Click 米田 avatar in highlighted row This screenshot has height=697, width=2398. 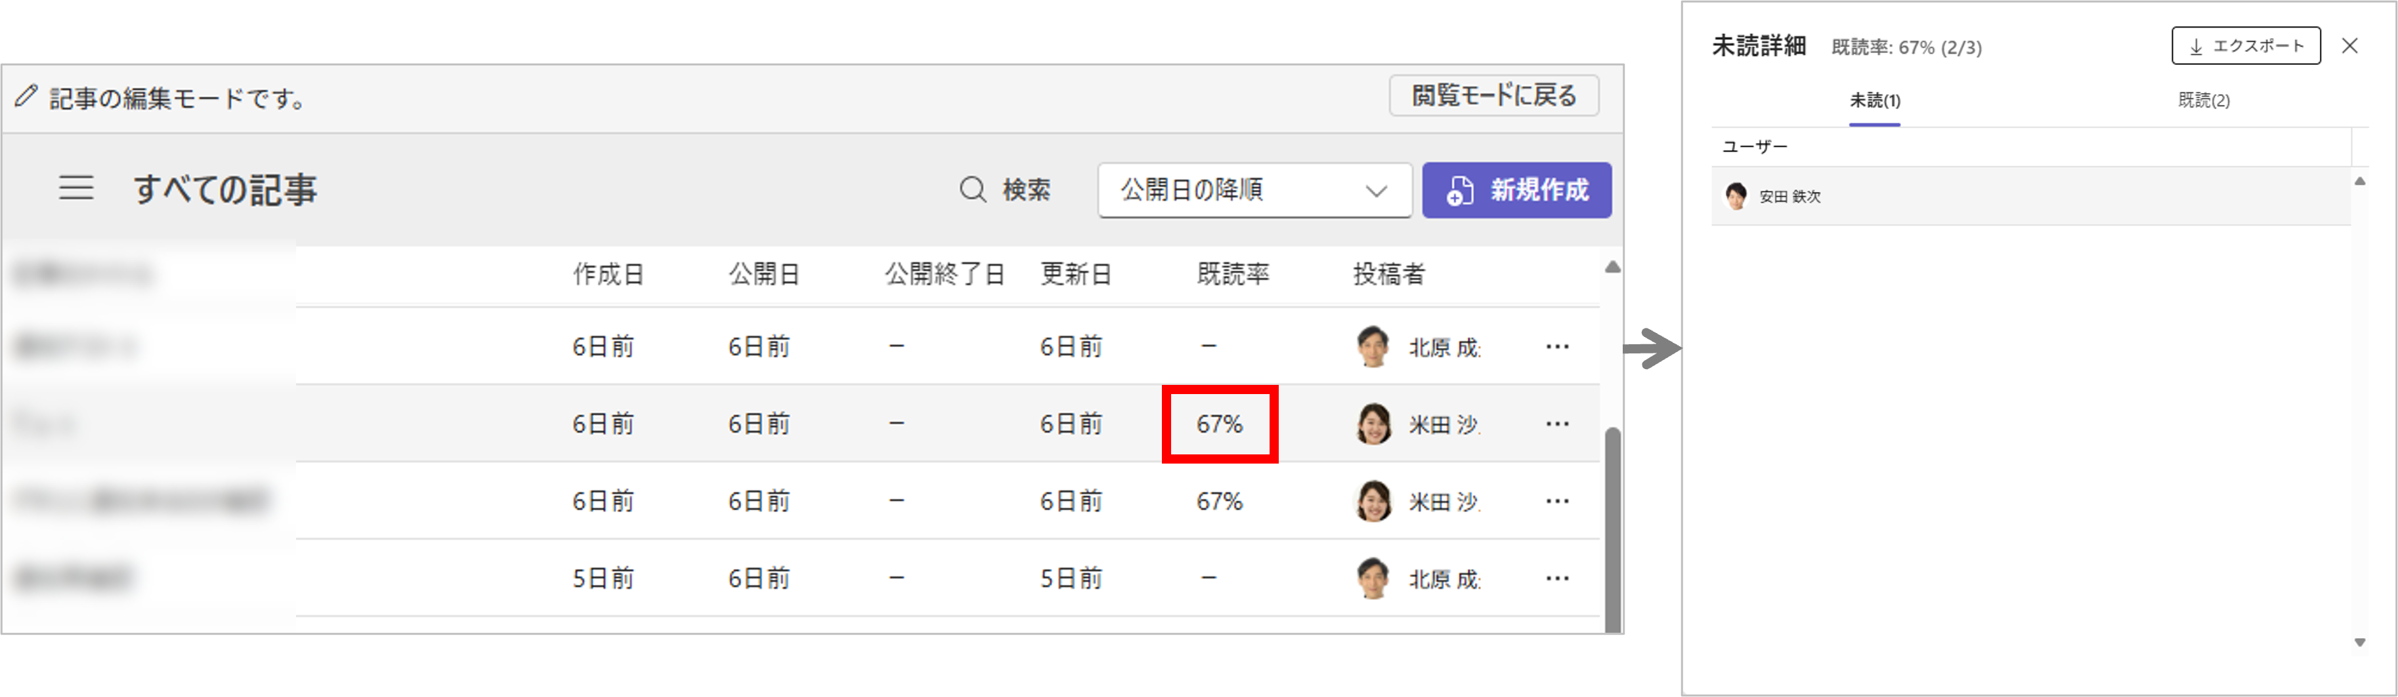[x=1373, y=424]
